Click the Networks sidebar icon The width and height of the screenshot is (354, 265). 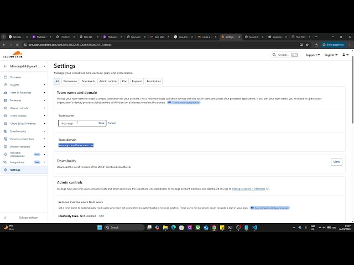6,100
